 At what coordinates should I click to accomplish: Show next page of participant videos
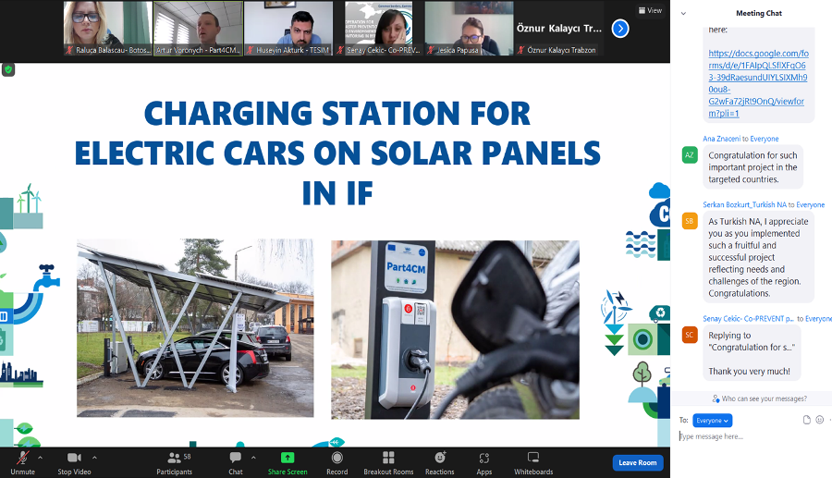pyautogui.click(x=619, y=28)
